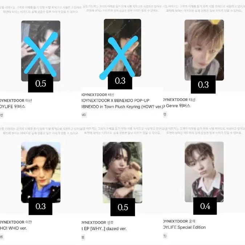The width and height of the screenshot is (245, 245).
Task: Open the photocard with the teddy bear
Action: click(122, 172)
